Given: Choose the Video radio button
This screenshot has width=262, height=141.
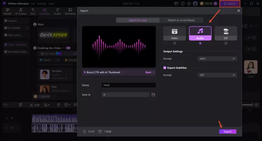Looking at the screenshot, I should 174,43.
